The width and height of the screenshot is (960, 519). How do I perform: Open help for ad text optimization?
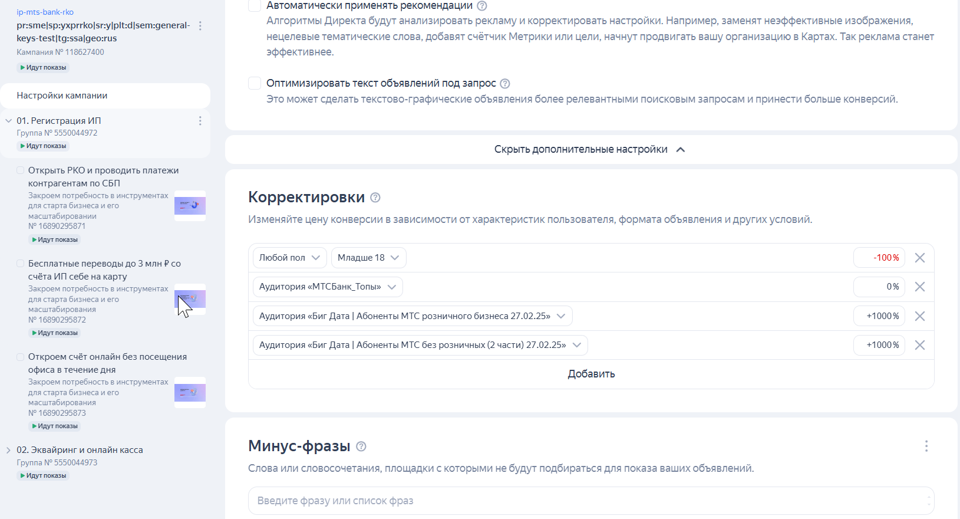point(504,84)
